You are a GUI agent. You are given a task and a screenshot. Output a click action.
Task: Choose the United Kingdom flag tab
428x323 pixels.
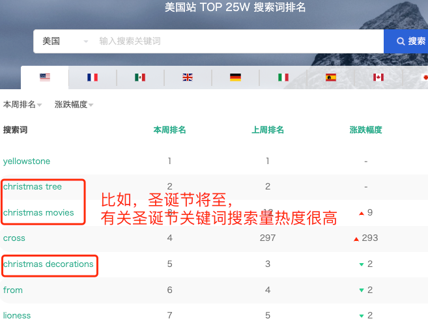coord(188,77)
